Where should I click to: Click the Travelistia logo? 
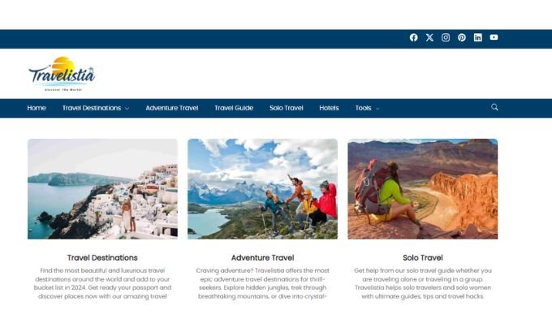[62, 74]
